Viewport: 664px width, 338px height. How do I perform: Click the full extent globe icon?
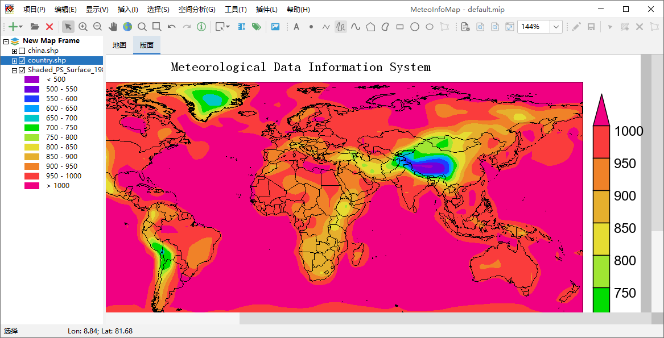(127, 27)
